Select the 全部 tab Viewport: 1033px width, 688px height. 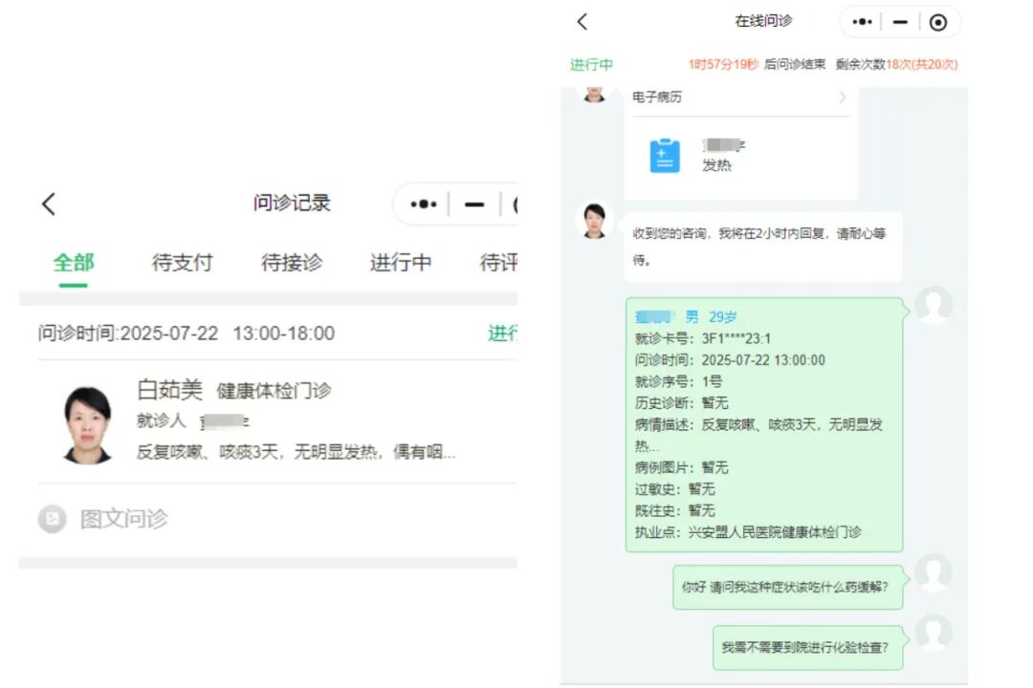[74, 263]
